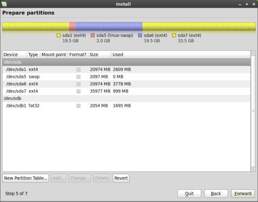Maximize the Install window
258x202 pixels.
coord(247,4)
